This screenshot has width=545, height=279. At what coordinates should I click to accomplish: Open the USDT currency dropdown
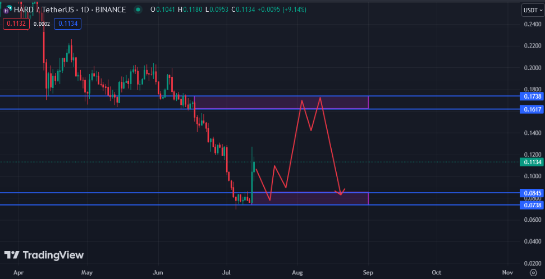533,10
